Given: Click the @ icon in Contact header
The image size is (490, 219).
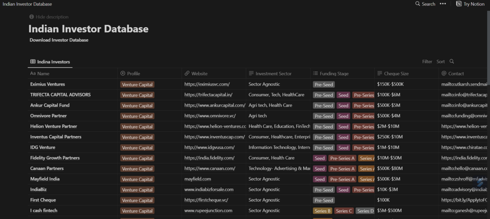Looking at the screenshot, I should tap(444, 73).
